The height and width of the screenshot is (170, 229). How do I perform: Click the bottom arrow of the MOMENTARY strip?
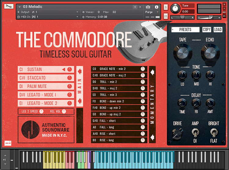pos(152,137)
